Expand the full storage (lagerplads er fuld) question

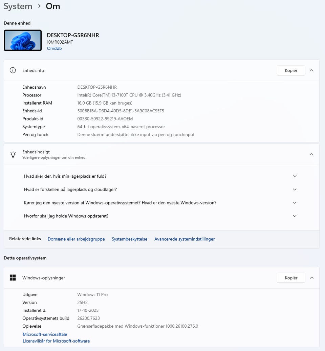pos(295,176)
